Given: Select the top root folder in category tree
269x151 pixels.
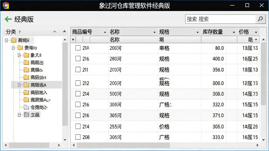Looking at the screenshot, I should pos(20,40).
